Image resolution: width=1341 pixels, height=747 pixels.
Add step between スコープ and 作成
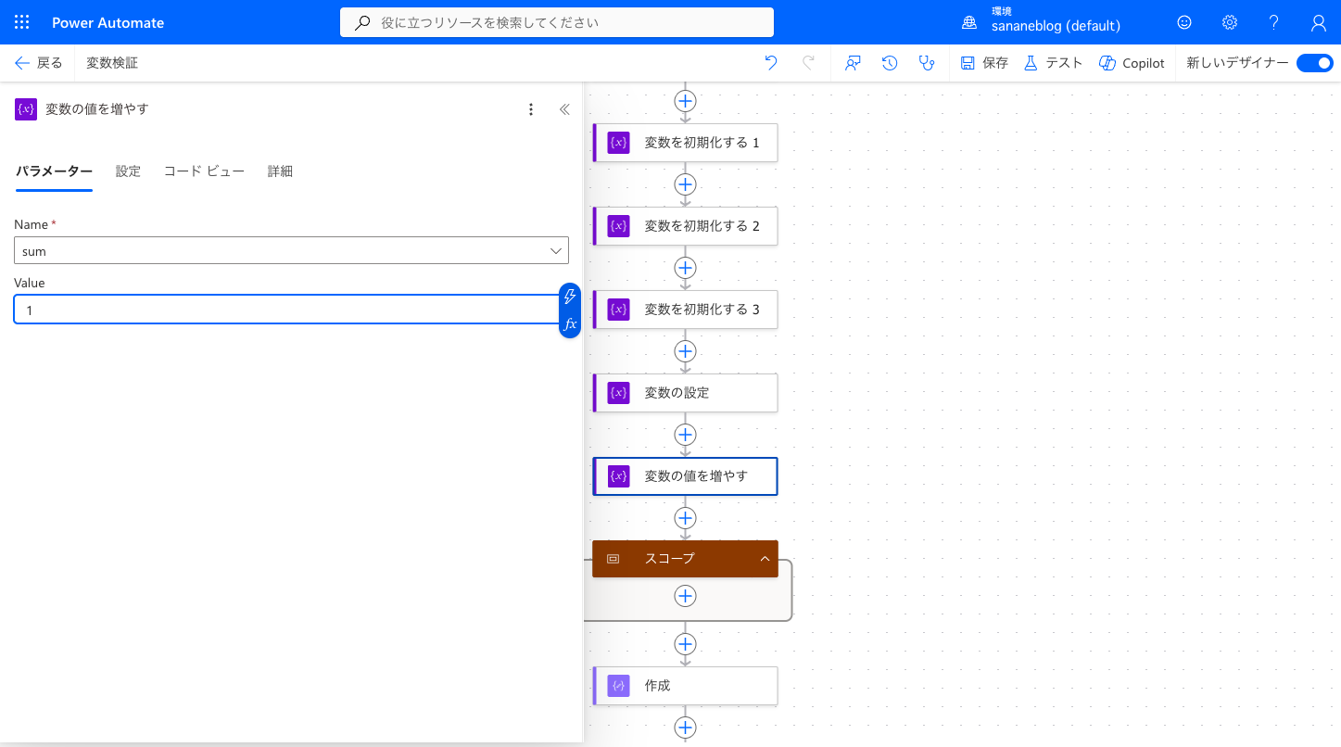coord(685,644)
